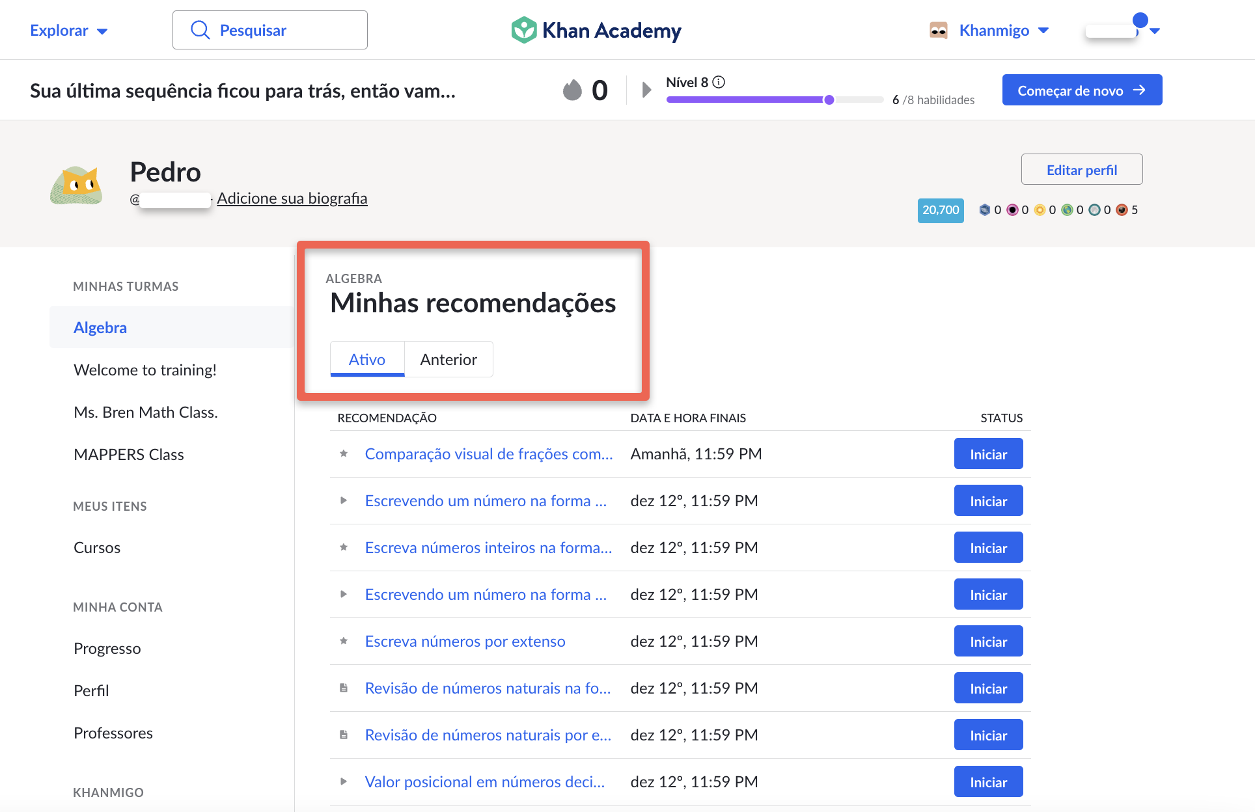1255x812 pixels.
Task: Click the Começar de novo button
Action: (x=1082, y=90)
